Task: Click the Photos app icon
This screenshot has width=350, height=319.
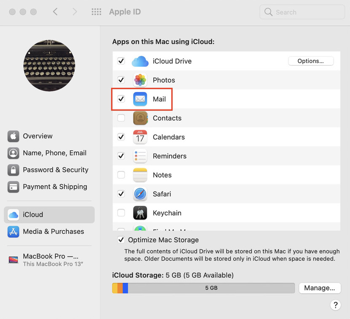Action: click(x=140, y=80)
